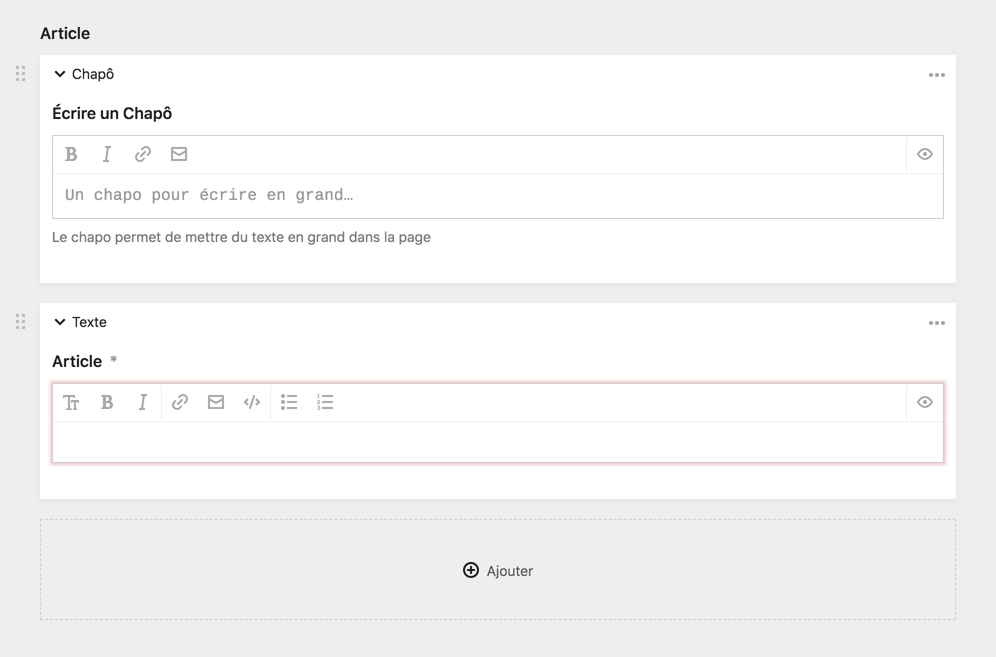This screenshot has height=657, width=996.
Task: Toggle preview eye in the Chapô editor
Action: pos(925,154)
